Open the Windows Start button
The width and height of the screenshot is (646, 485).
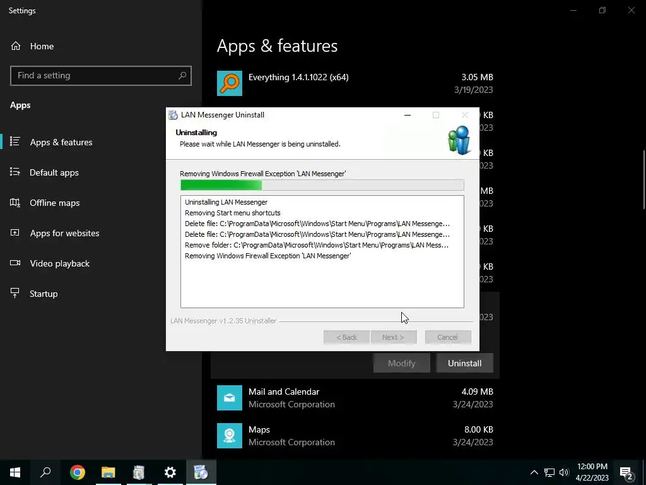point(15,472)
